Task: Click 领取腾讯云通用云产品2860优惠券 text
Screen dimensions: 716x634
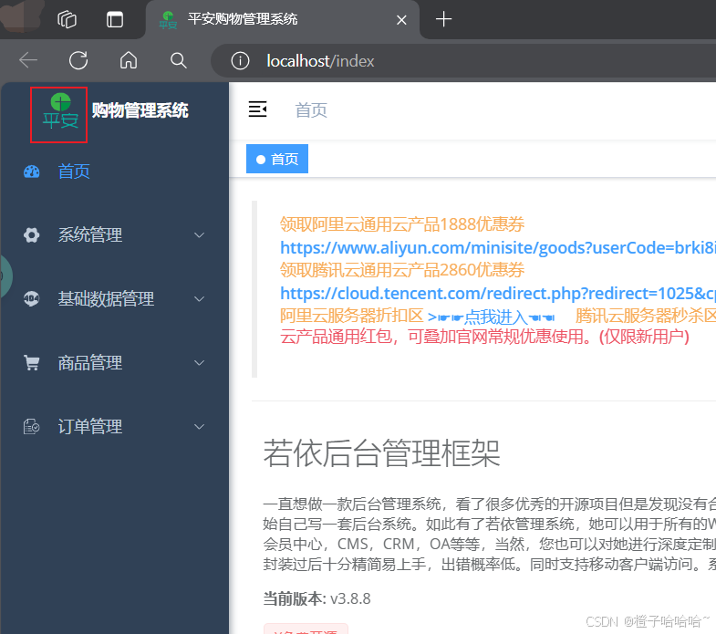Action: point(402,270)
